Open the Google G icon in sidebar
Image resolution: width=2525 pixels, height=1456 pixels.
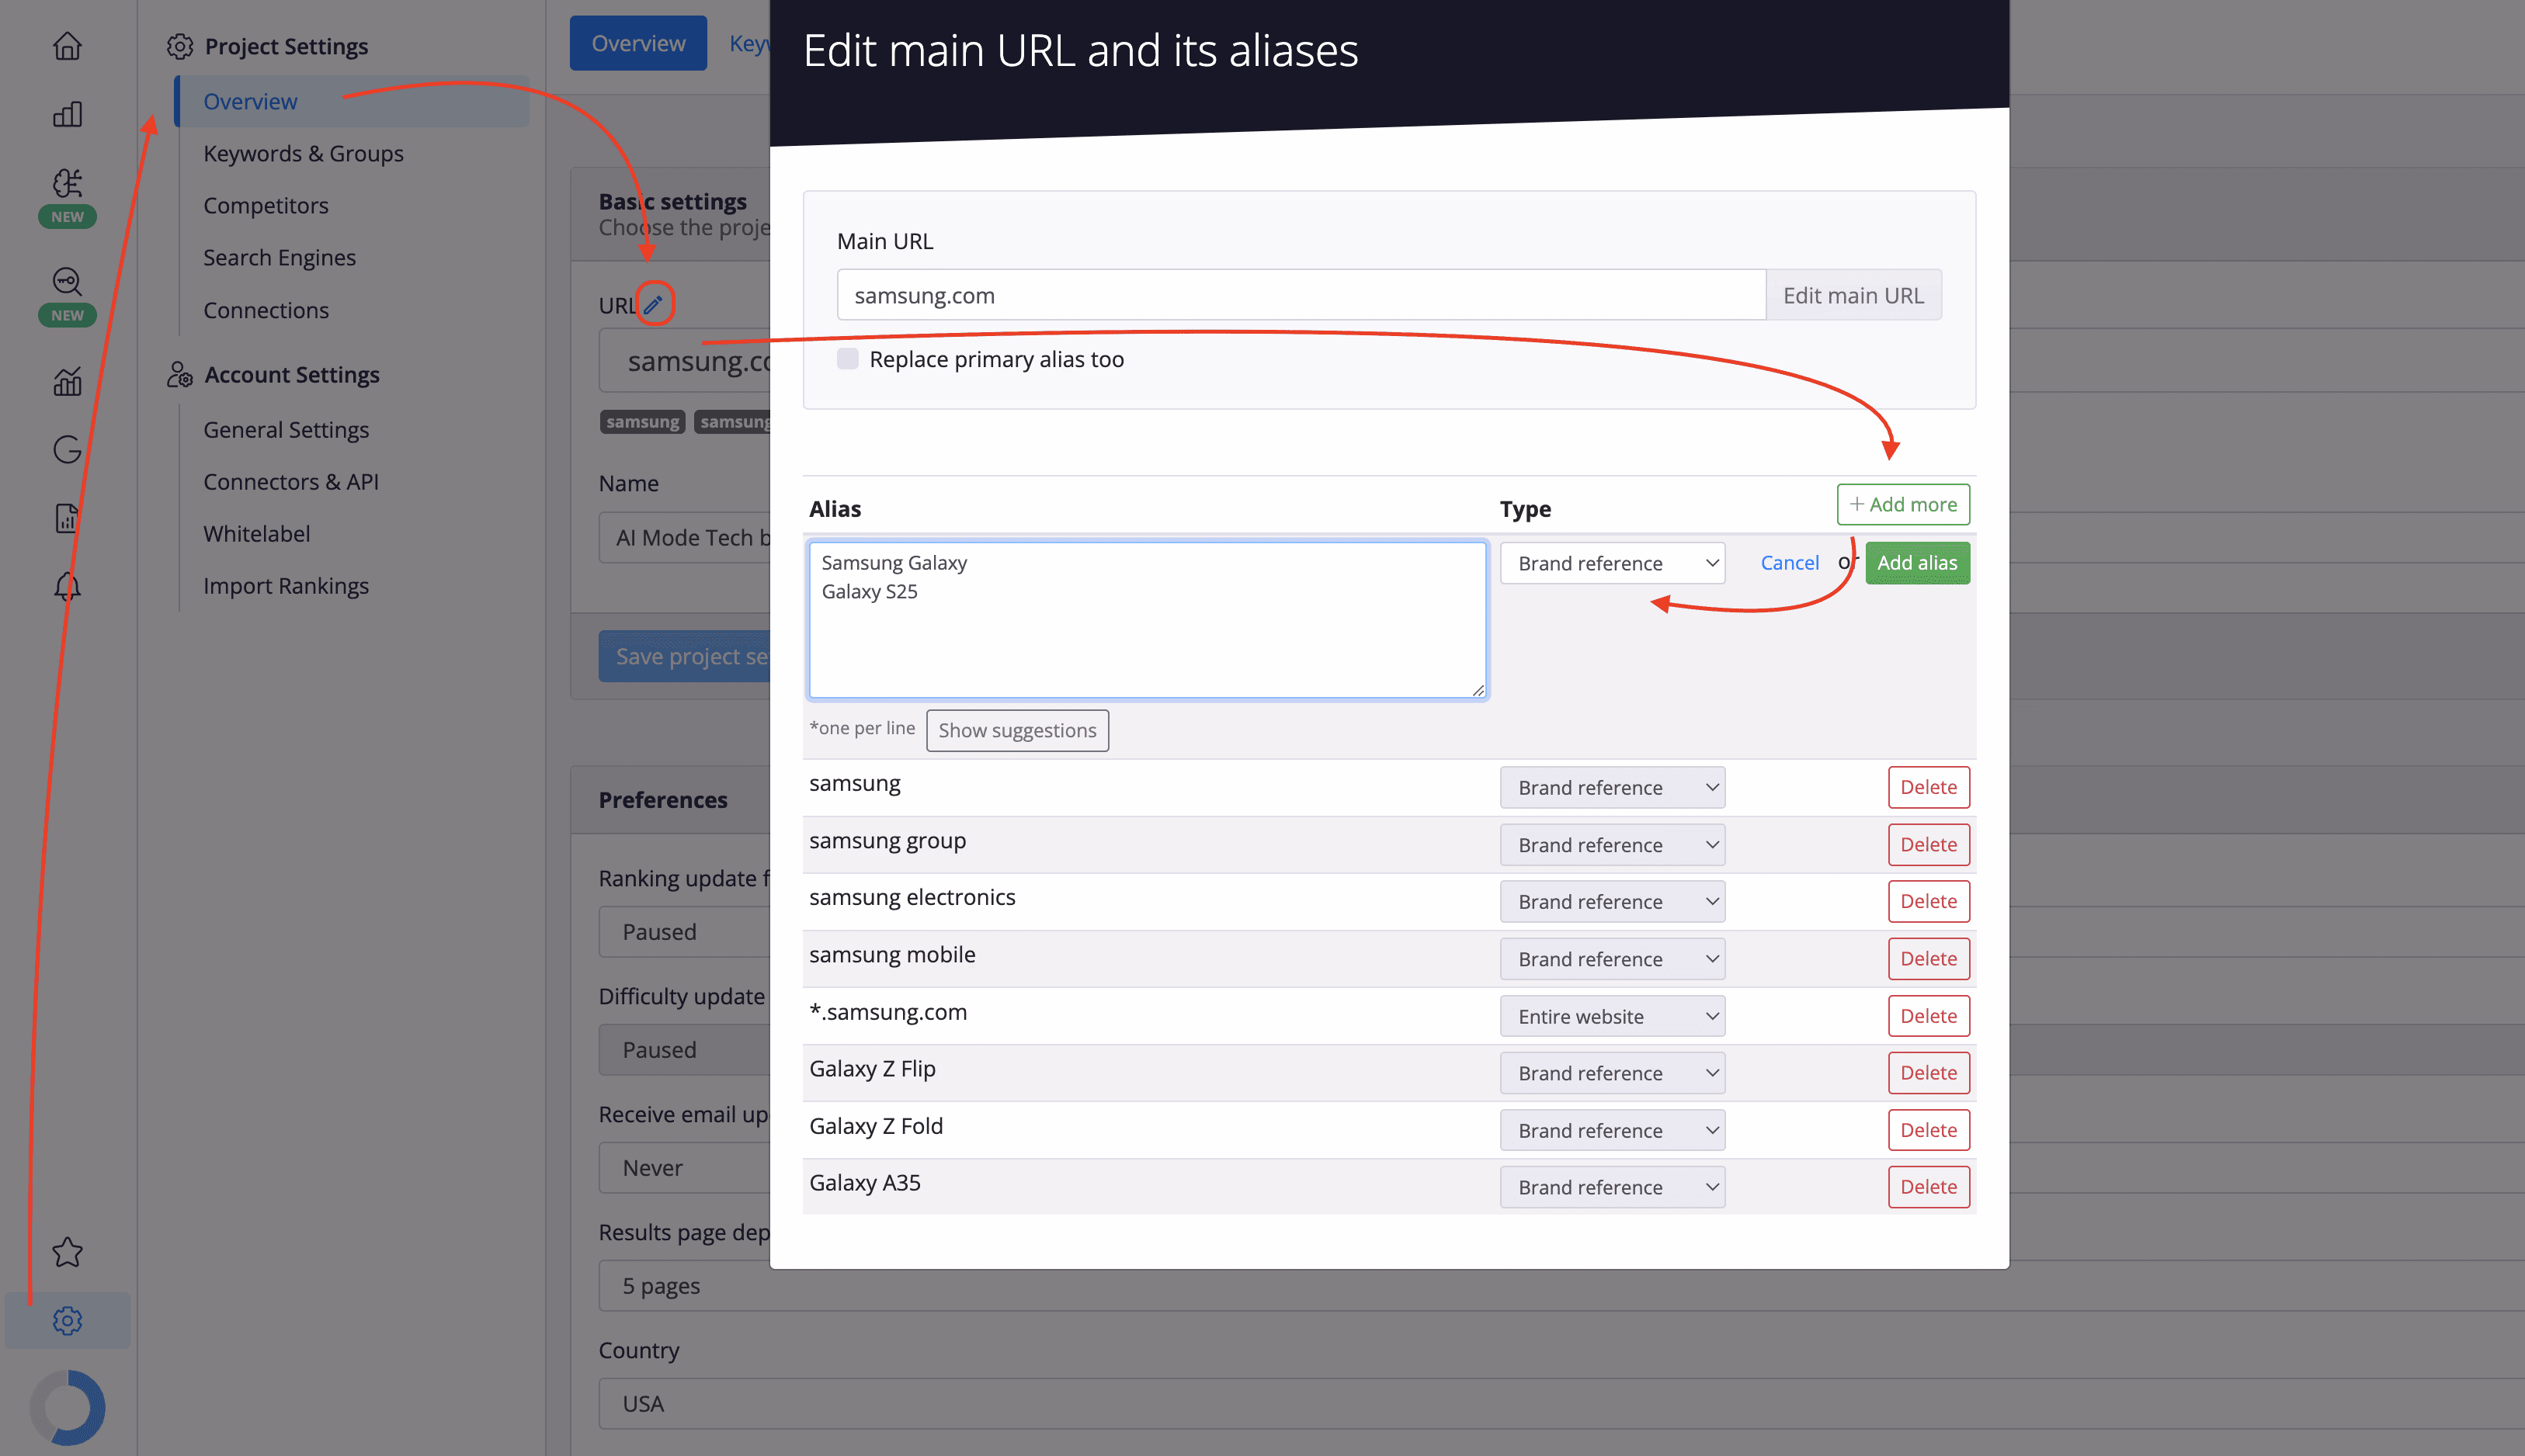point(67,449)
